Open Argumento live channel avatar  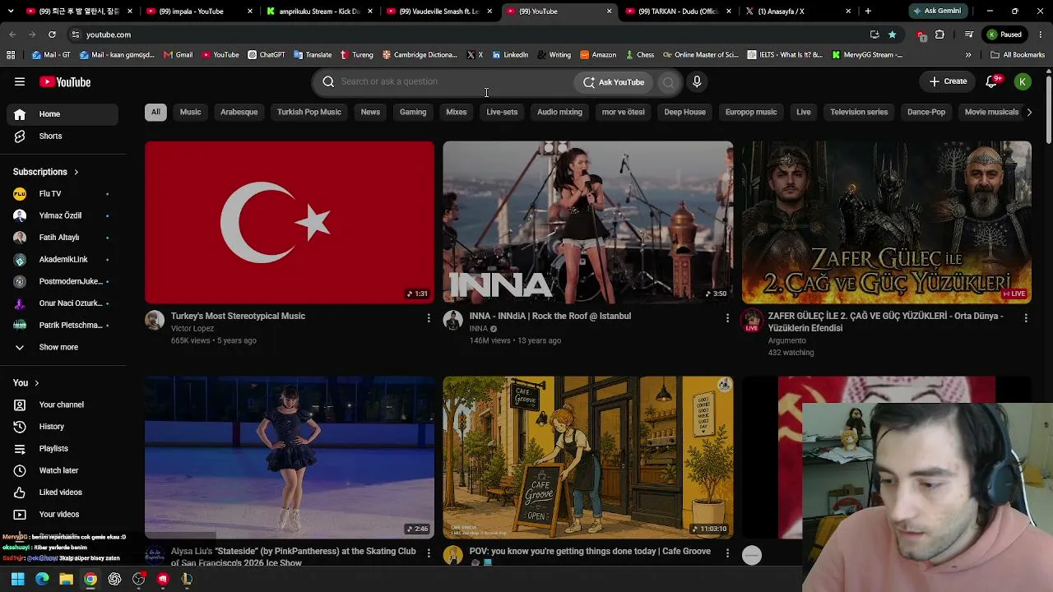[751, 321]
